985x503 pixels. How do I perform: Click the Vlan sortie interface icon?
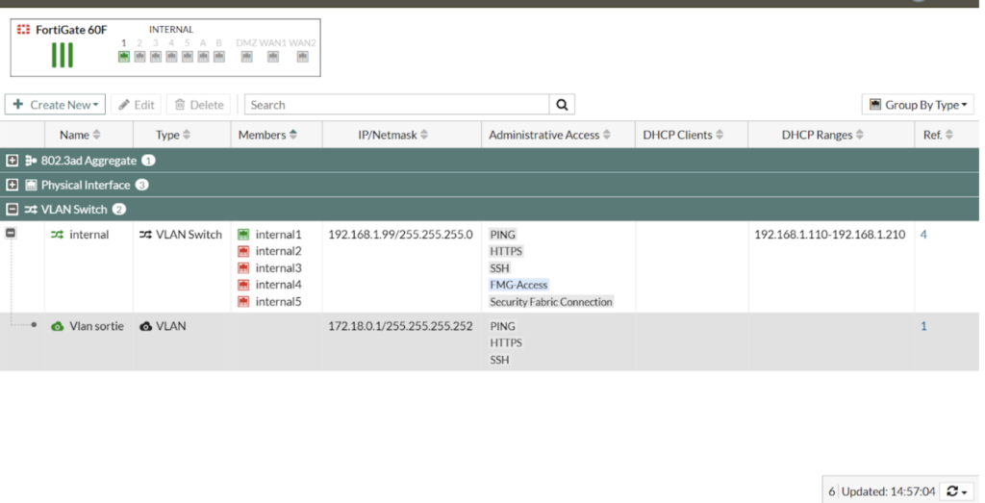[58, 326]
